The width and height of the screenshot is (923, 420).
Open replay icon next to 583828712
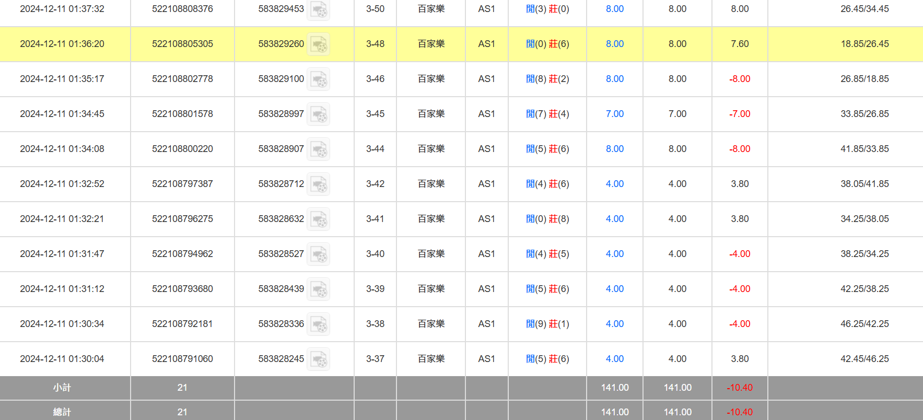coord(318,184)
